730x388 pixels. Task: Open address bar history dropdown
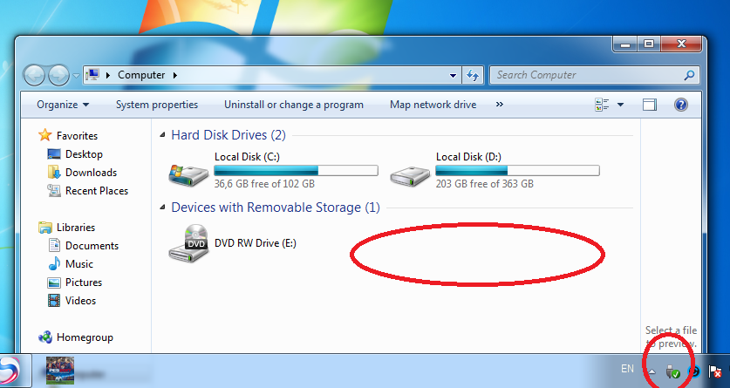453,75
